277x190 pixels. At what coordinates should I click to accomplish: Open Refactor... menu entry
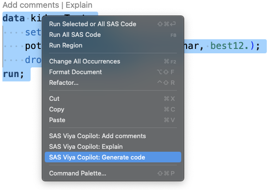[x=113, y=82]
